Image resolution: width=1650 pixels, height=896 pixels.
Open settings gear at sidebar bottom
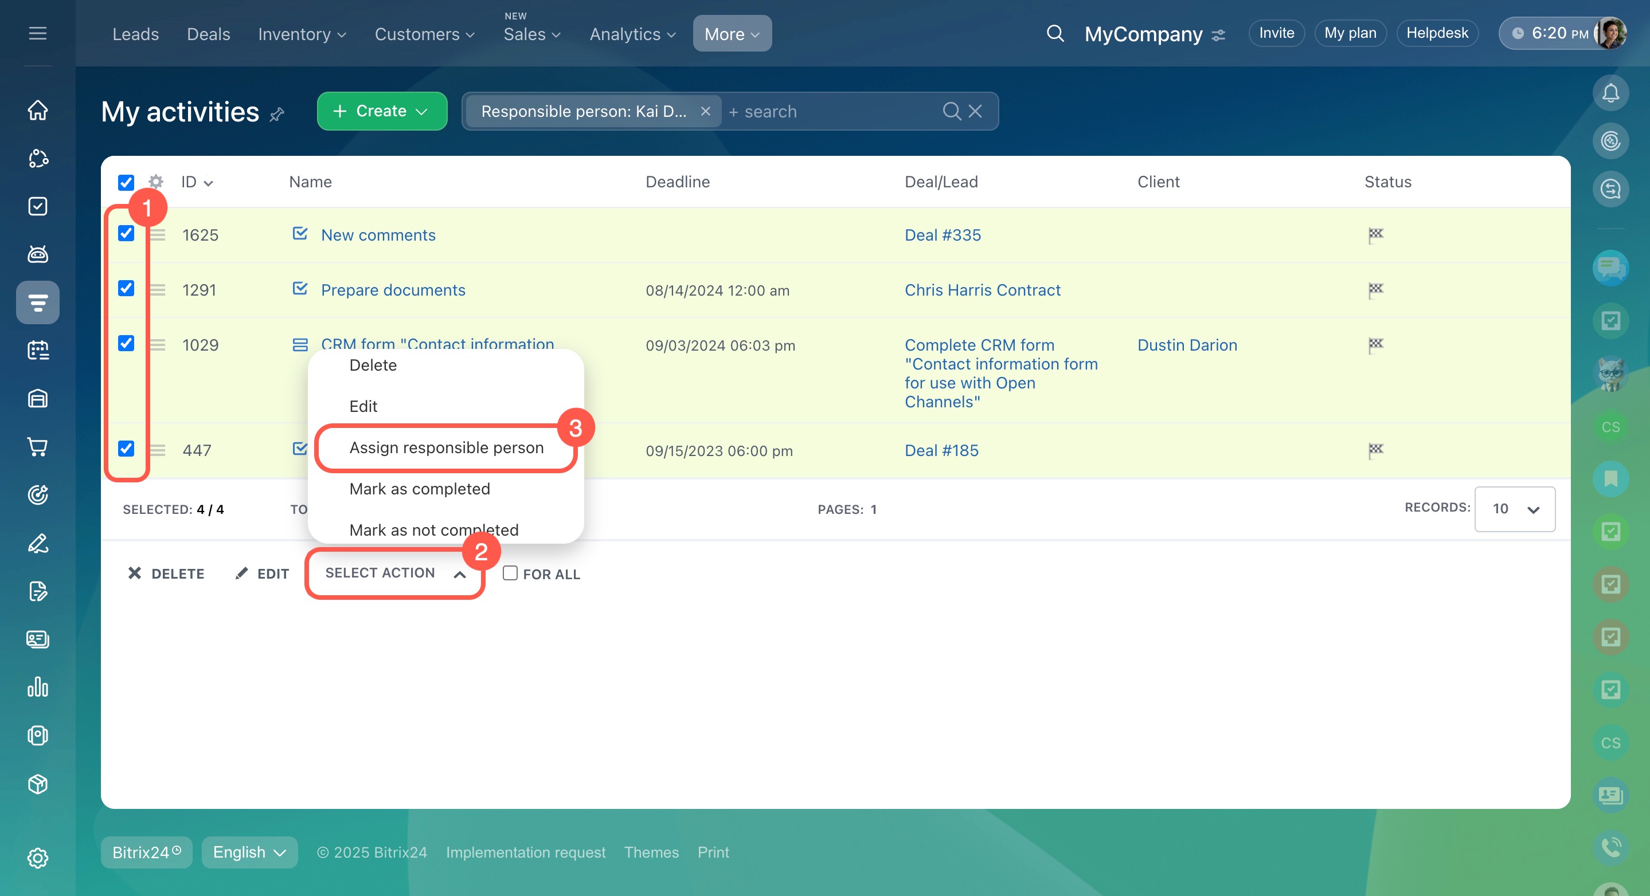coord(38,858)
